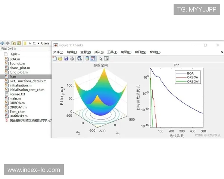
Task: Toggle the Insert Legend icon
Action: click(93, 59)
